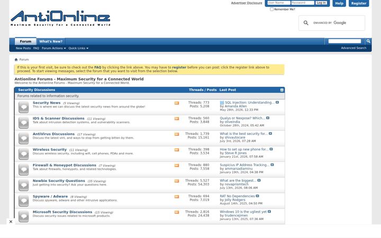Click the Help button
This screenshot has height=238, width=381.
339,3
